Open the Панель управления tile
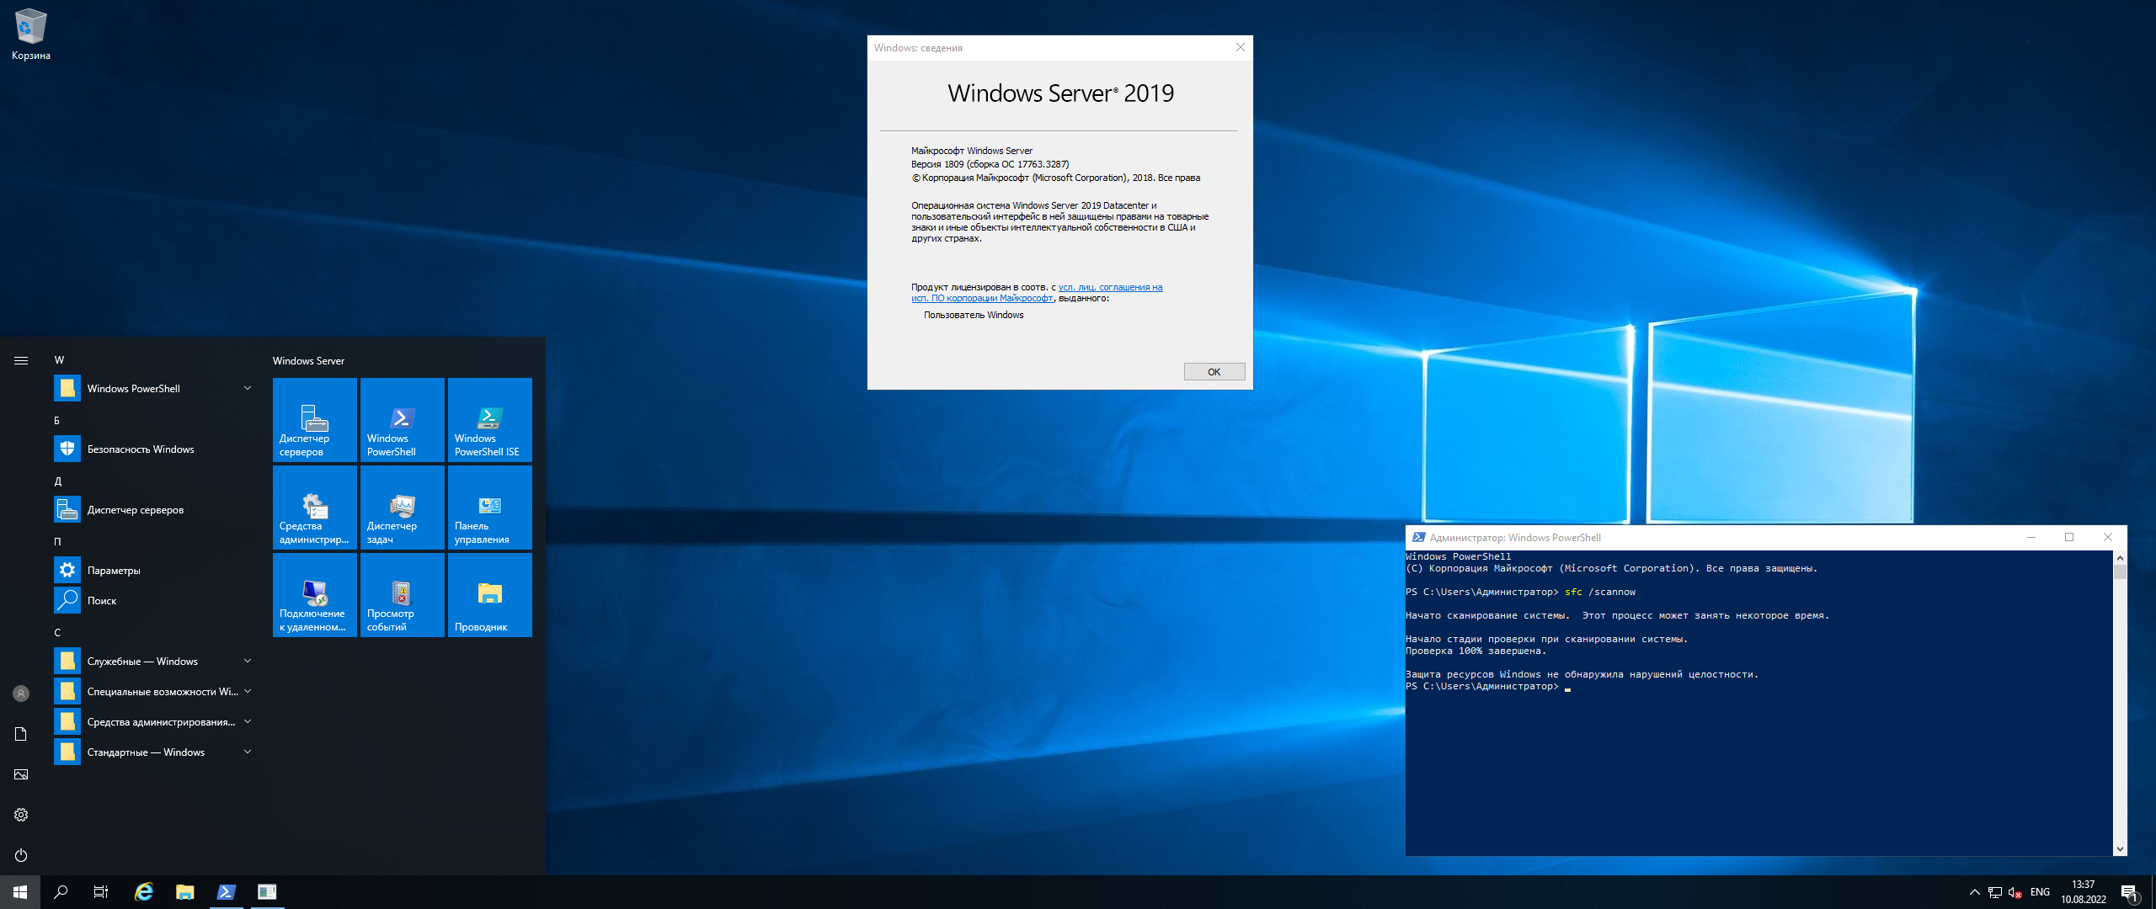Image resolution: width=2156 pixels, height=909 pixels. click(x=490, y=508)
